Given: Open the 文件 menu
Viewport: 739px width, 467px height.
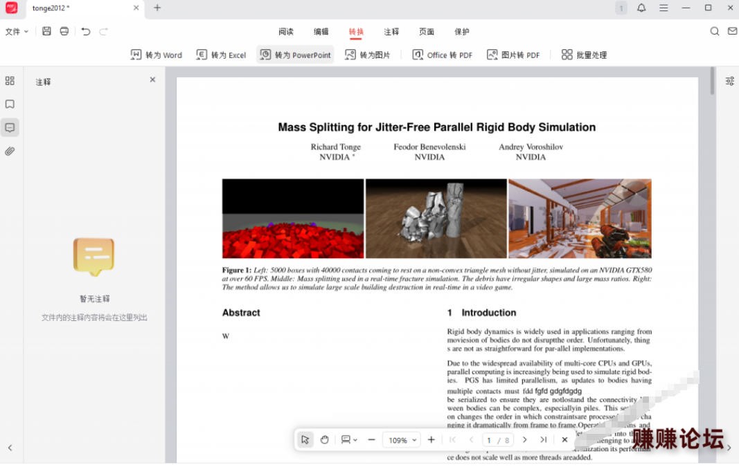Looking at the screenshot, I should click(17, 32).
